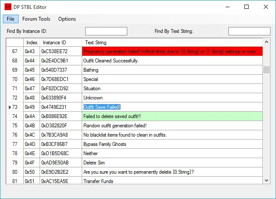Click the Find By Instance ID field
Screen dimensions: 276x199
[x=106, y=31]
